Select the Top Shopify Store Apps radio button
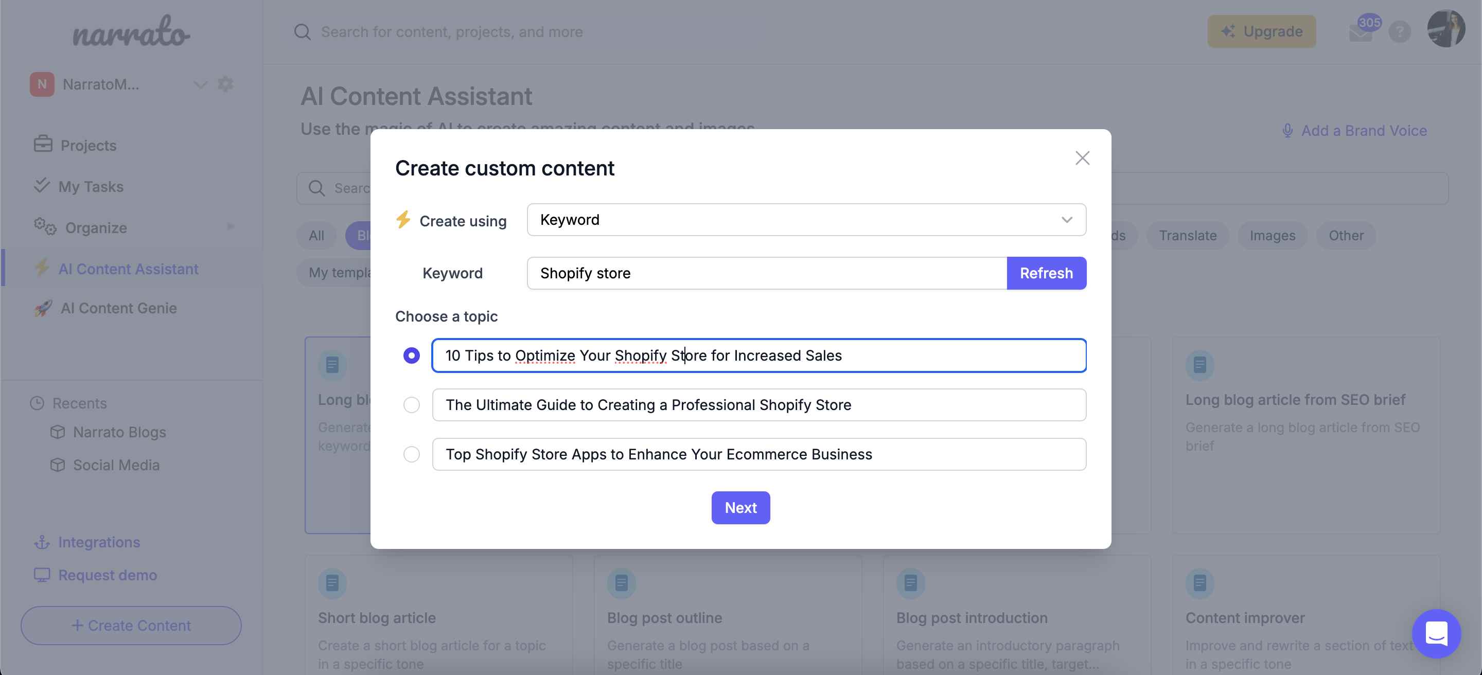Screen dimensions: 1482x675 [x=411, y=454]
